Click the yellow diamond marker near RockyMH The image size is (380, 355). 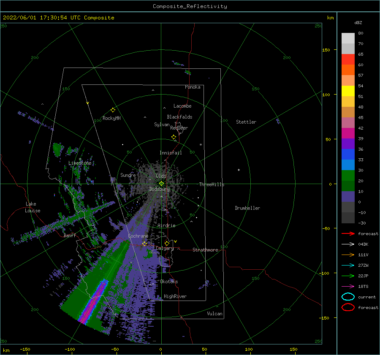click(x=113, y=110)
